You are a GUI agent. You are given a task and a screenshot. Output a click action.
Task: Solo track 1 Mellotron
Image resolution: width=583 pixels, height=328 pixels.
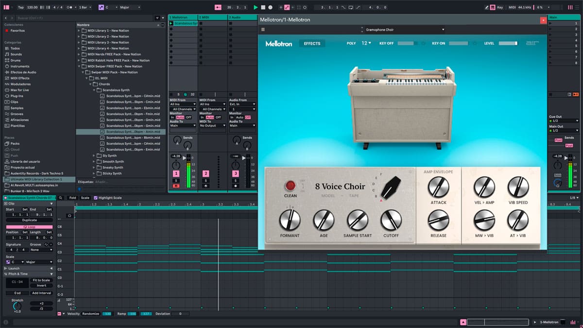tap(176, 180)
